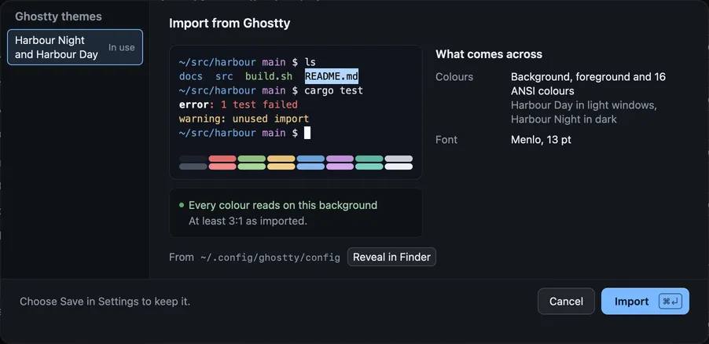Click the Menlo, 13 pt font value
Screen dimensions: 709x344
click(541, 140)
